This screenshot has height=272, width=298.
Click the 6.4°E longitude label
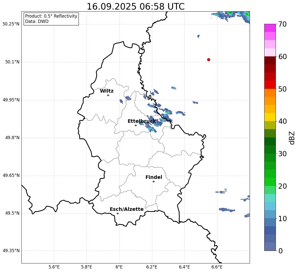(x=184, y=267)
